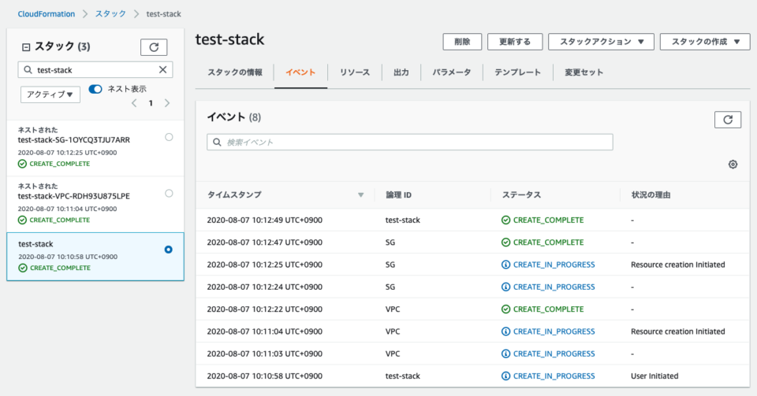
Task: Switch to スタックの情報 tab
Action: pos(235,72)
